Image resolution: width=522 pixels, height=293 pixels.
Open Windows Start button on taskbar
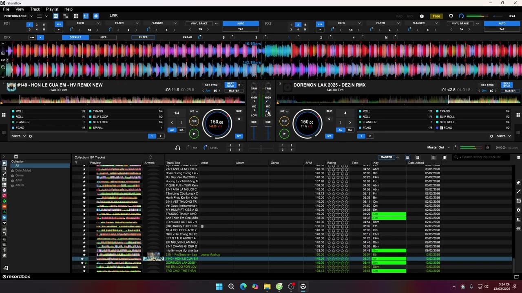(219, 286)
